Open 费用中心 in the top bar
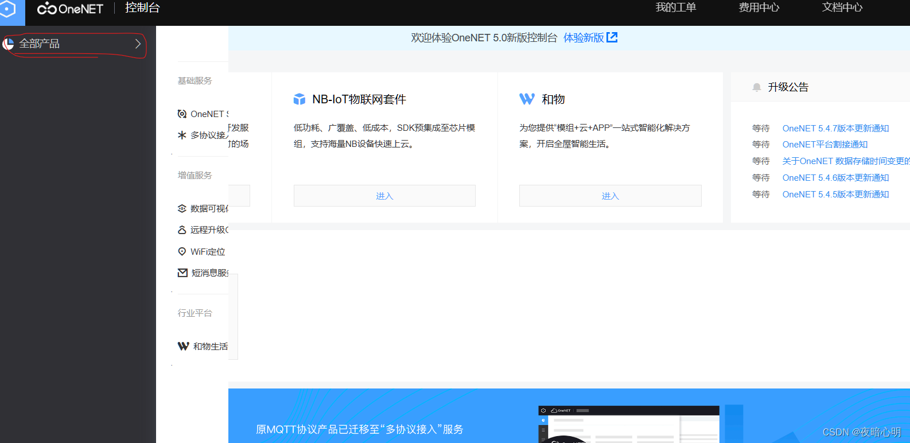The height and width of the screenshot is (443, 910). [759, 7]
